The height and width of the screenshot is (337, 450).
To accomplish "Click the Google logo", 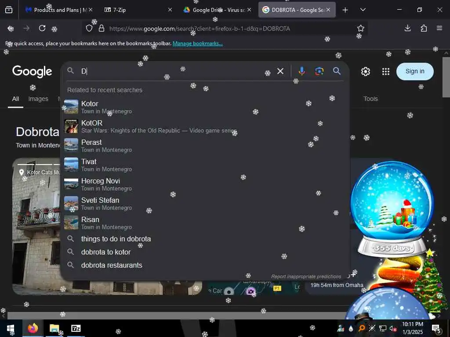I will pos(32,72).
